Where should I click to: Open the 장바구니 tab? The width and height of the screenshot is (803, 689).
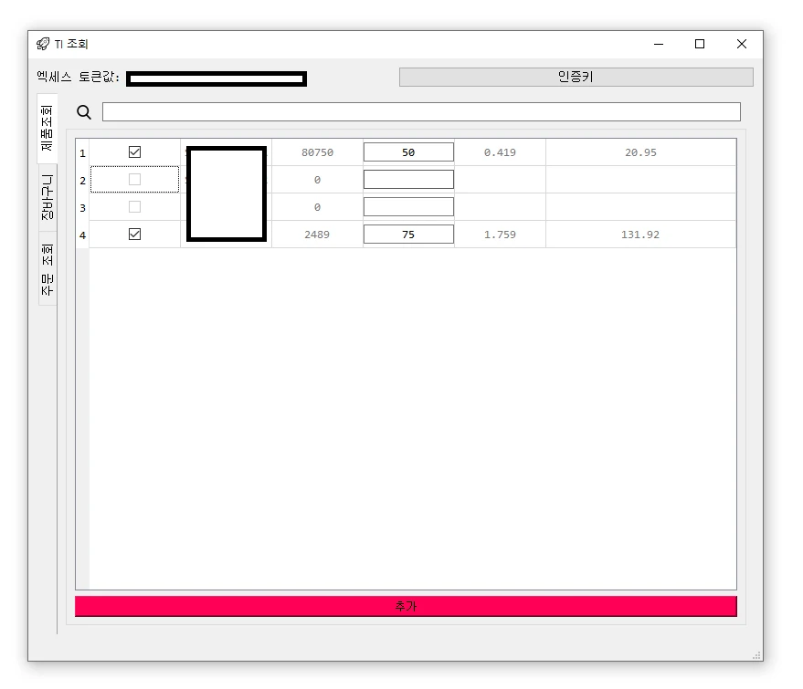[x=48, y=197]
